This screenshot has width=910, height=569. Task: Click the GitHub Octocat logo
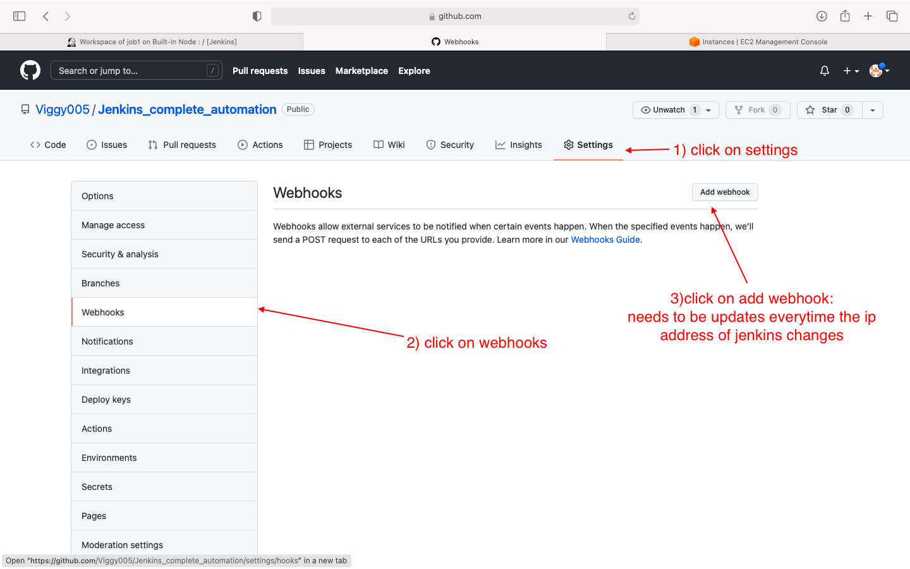tap(30, 70)
